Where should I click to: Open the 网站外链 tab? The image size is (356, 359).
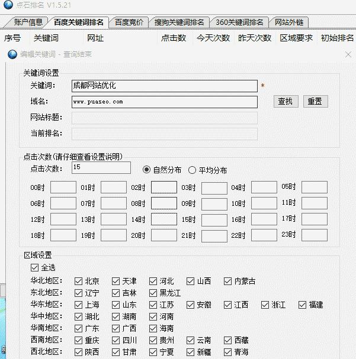(289, 22)
